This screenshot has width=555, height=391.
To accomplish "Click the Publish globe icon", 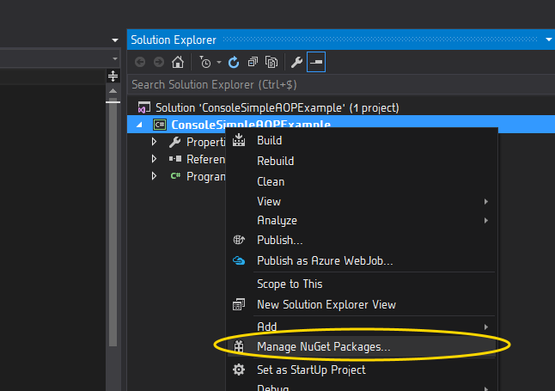I will pos(239,240).
